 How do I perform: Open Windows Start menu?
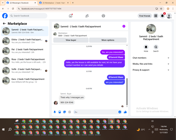[3, 129]
